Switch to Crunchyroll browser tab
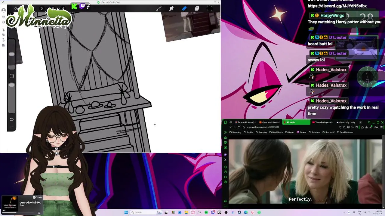The image size is (385, 216). coord(269,122)
